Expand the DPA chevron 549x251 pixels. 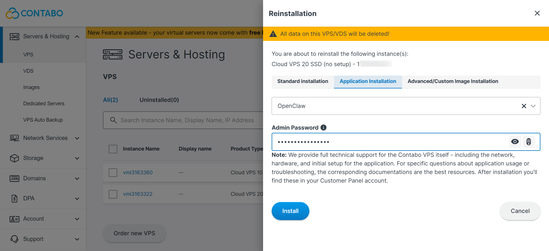(x=77, y=199)
